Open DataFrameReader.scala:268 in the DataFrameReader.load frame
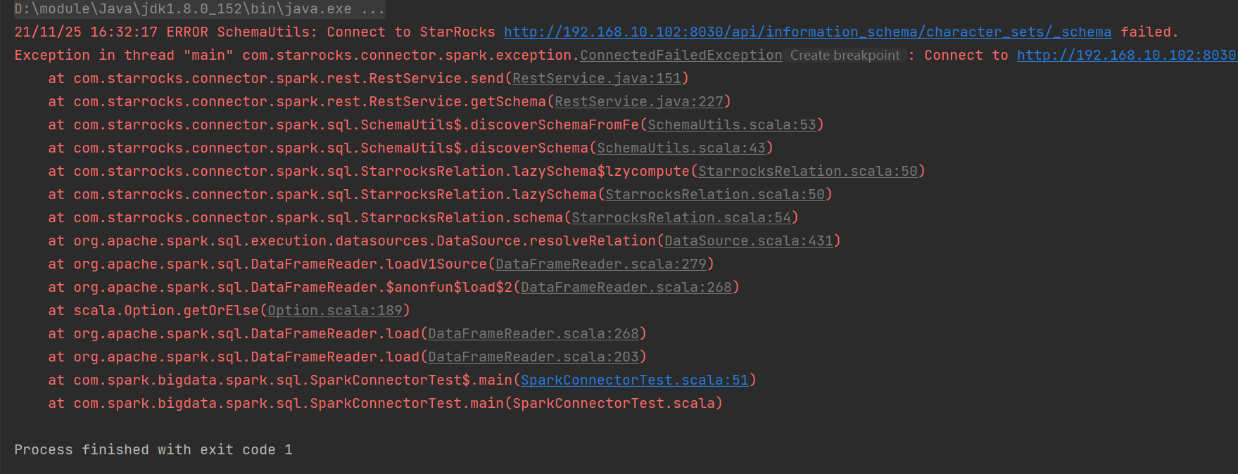 pos(533,333)
